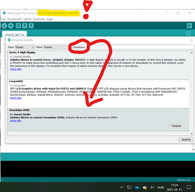The height and width of the screenshot is (192, 195).
Task: Open the Vázlat menu
Action: point(27,19)
